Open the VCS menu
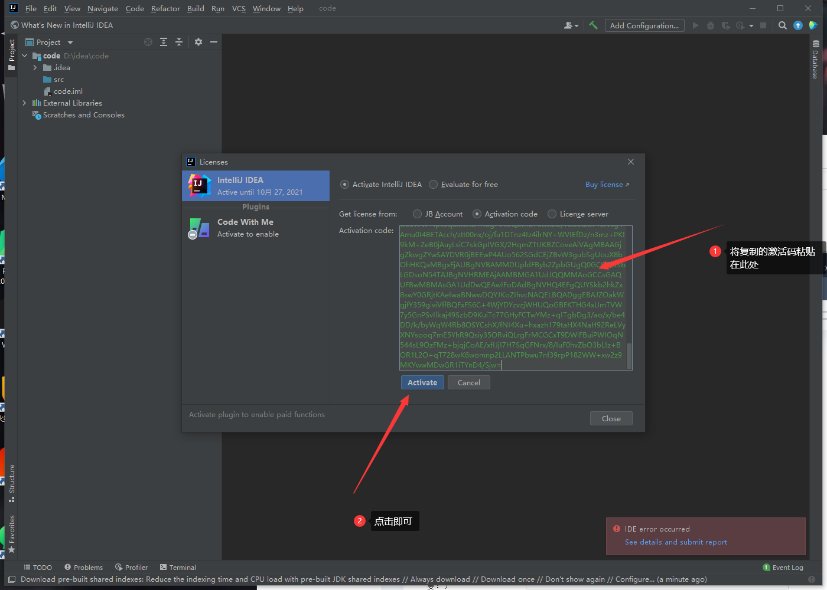827x590 pixels. [239, 8]
